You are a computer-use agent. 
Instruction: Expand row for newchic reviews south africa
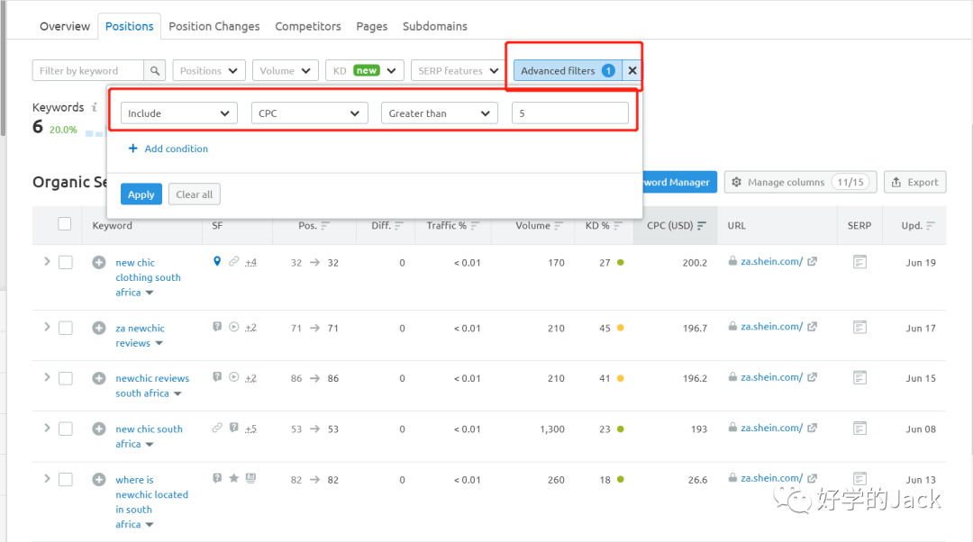click(47, 377)
